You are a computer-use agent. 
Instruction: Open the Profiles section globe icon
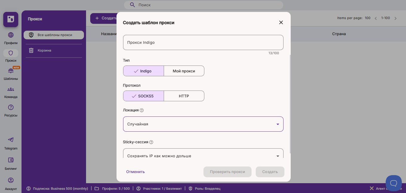(11, 35)
